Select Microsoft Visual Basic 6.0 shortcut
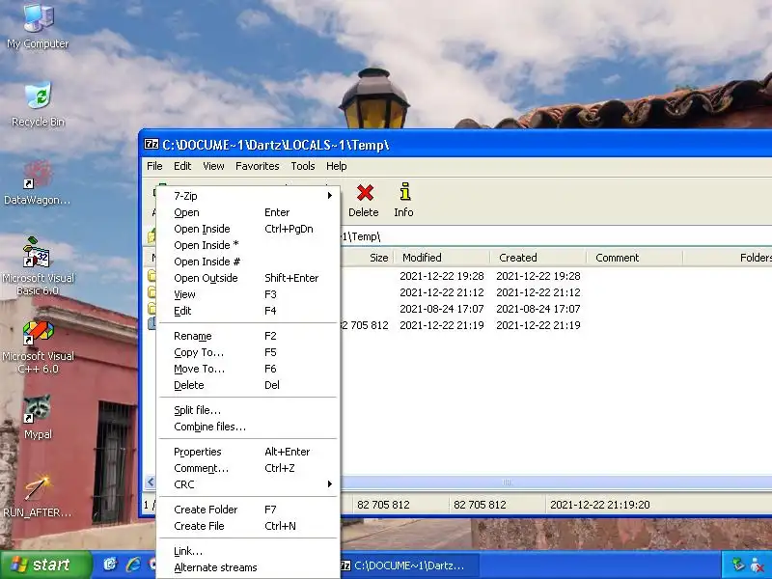 (38, 267)
